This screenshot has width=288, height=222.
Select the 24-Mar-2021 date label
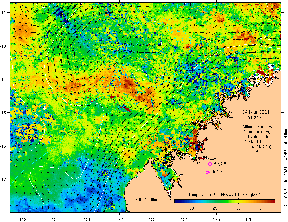256,112
